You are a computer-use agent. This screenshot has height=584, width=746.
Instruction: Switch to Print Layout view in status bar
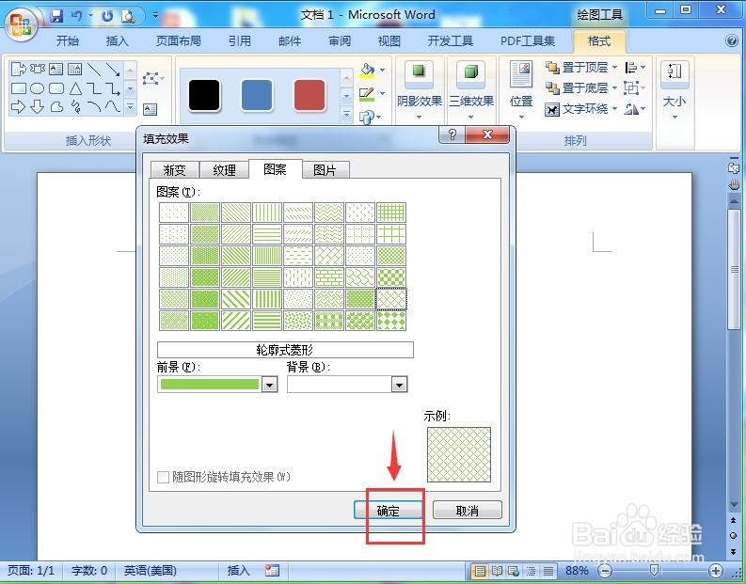point(480,570)
